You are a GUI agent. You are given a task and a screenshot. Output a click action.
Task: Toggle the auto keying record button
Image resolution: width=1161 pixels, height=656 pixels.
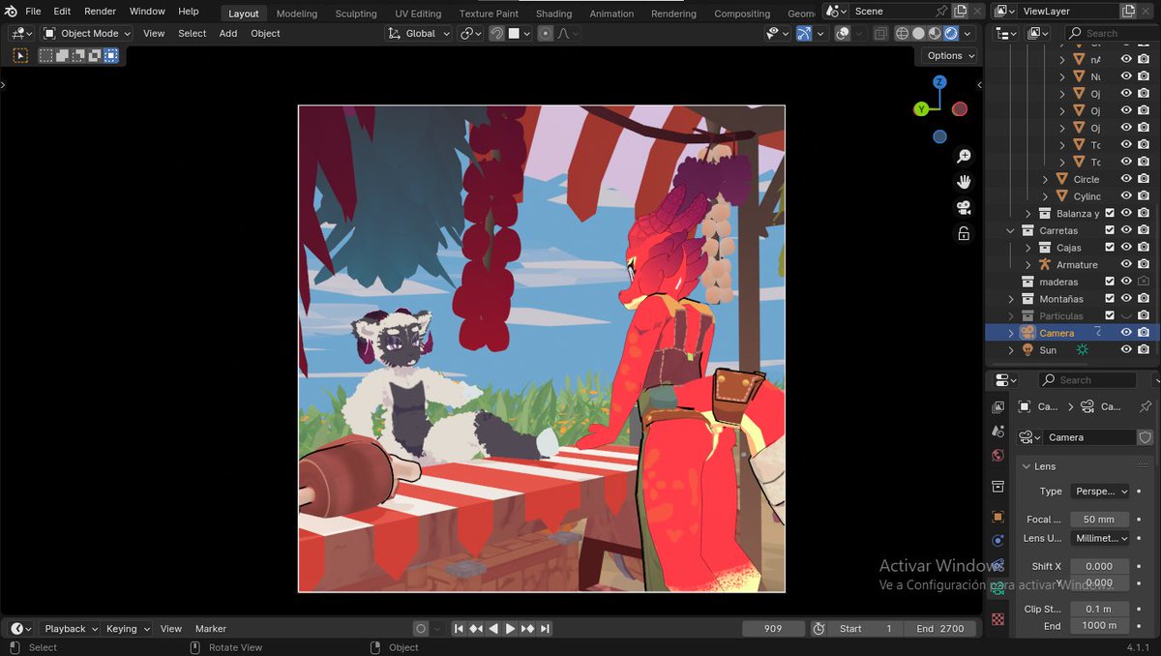tap(420, 629)
